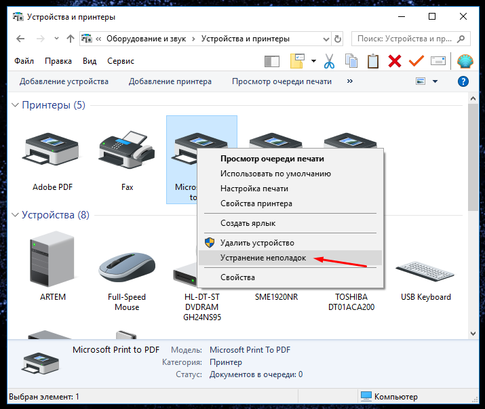This screenshot has height=409, width=485.
Task: Open the view options dropdown arrow
Action: pos(435,81)
